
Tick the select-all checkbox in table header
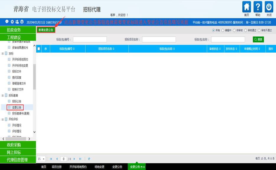coord(39,49)
